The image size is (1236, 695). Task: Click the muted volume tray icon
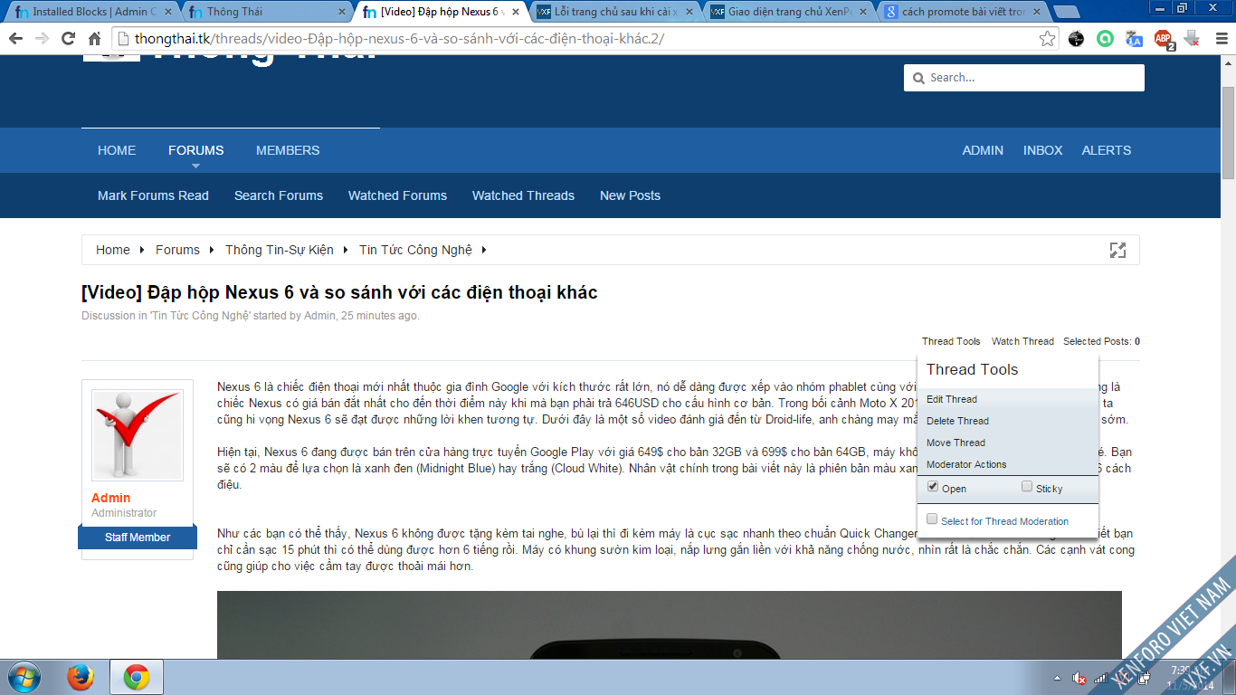tap(1079, 678)
